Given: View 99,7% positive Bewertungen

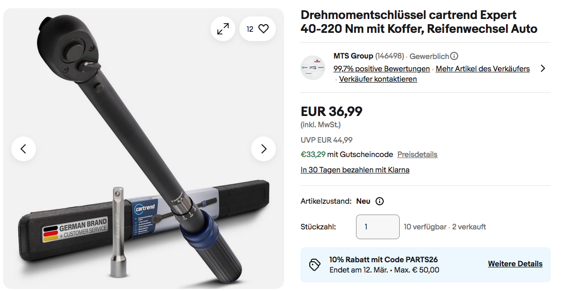Looking at the screenshot, I should (381, 69).
